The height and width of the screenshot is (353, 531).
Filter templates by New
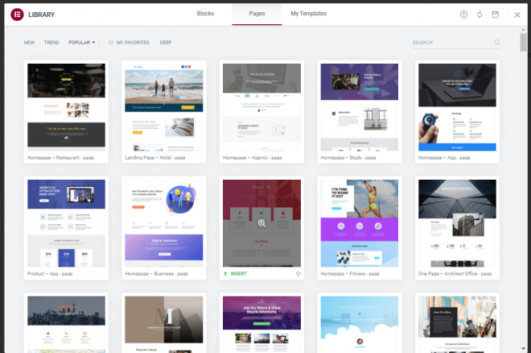[29, 43]
